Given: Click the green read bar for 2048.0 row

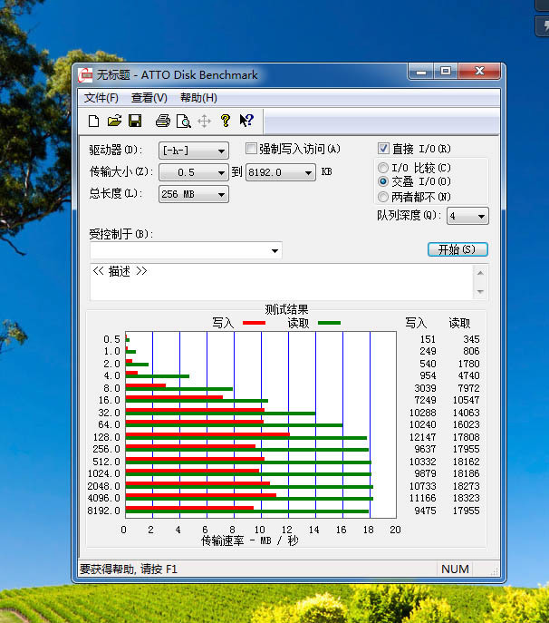Looking at the screenshot, I should point(249,487).
